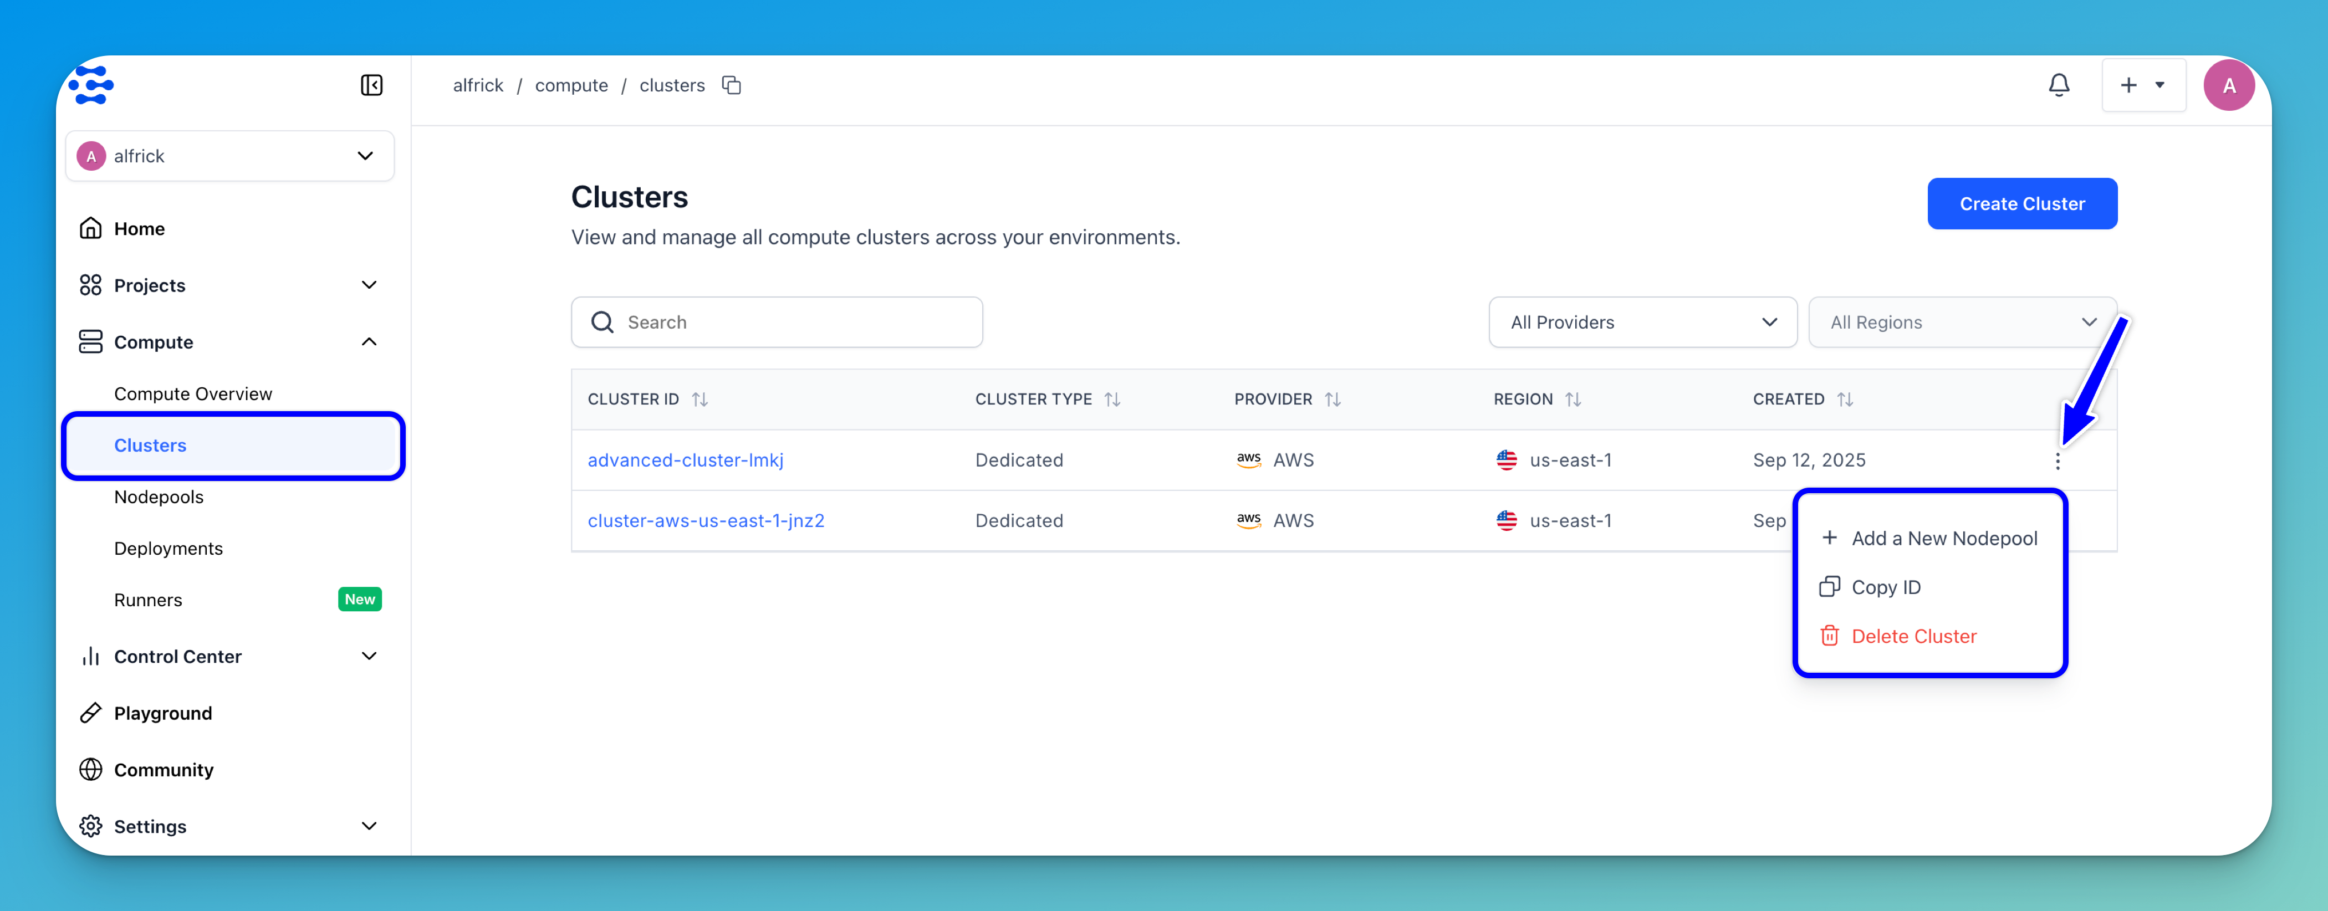This screenshot has width=2328, height=911.
Task: Open alfrick workspace selector
Action: click(229, 156)
